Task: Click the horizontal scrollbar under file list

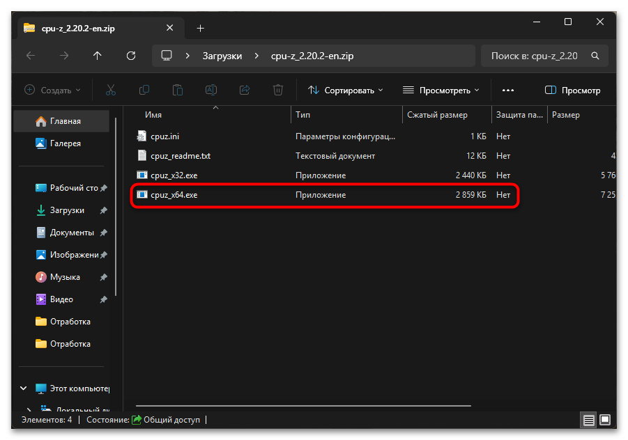Action: 303,406
